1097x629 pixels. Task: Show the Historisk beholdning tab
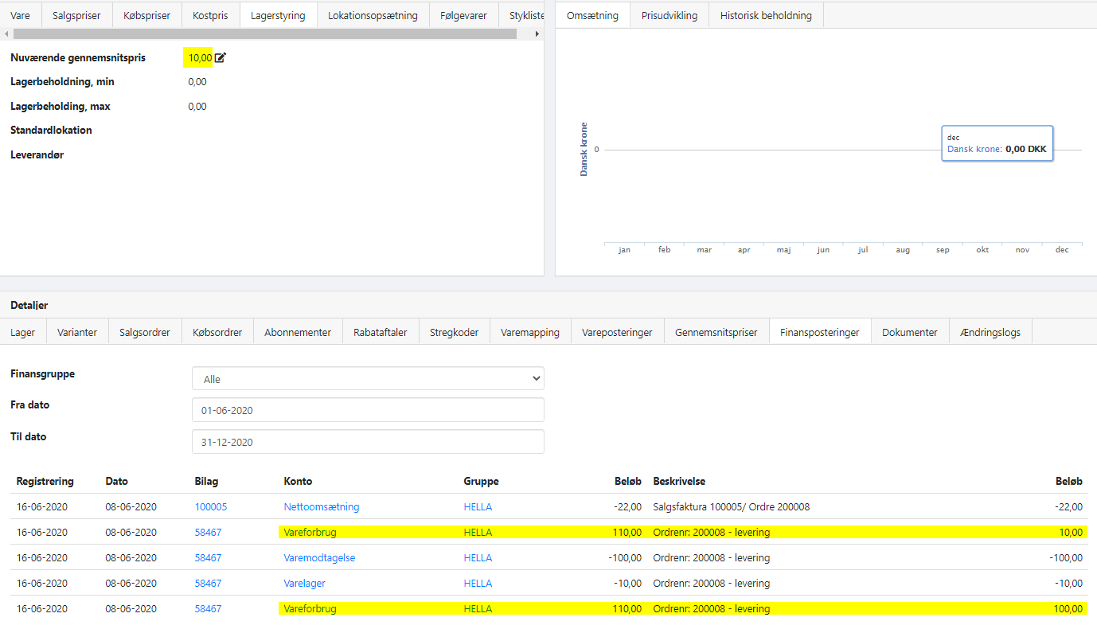click(766, 15)
